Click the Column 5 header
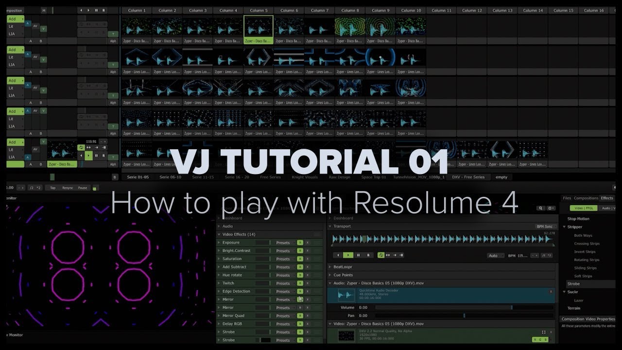This screenshot has width=622, height=350. pos(259,10)
